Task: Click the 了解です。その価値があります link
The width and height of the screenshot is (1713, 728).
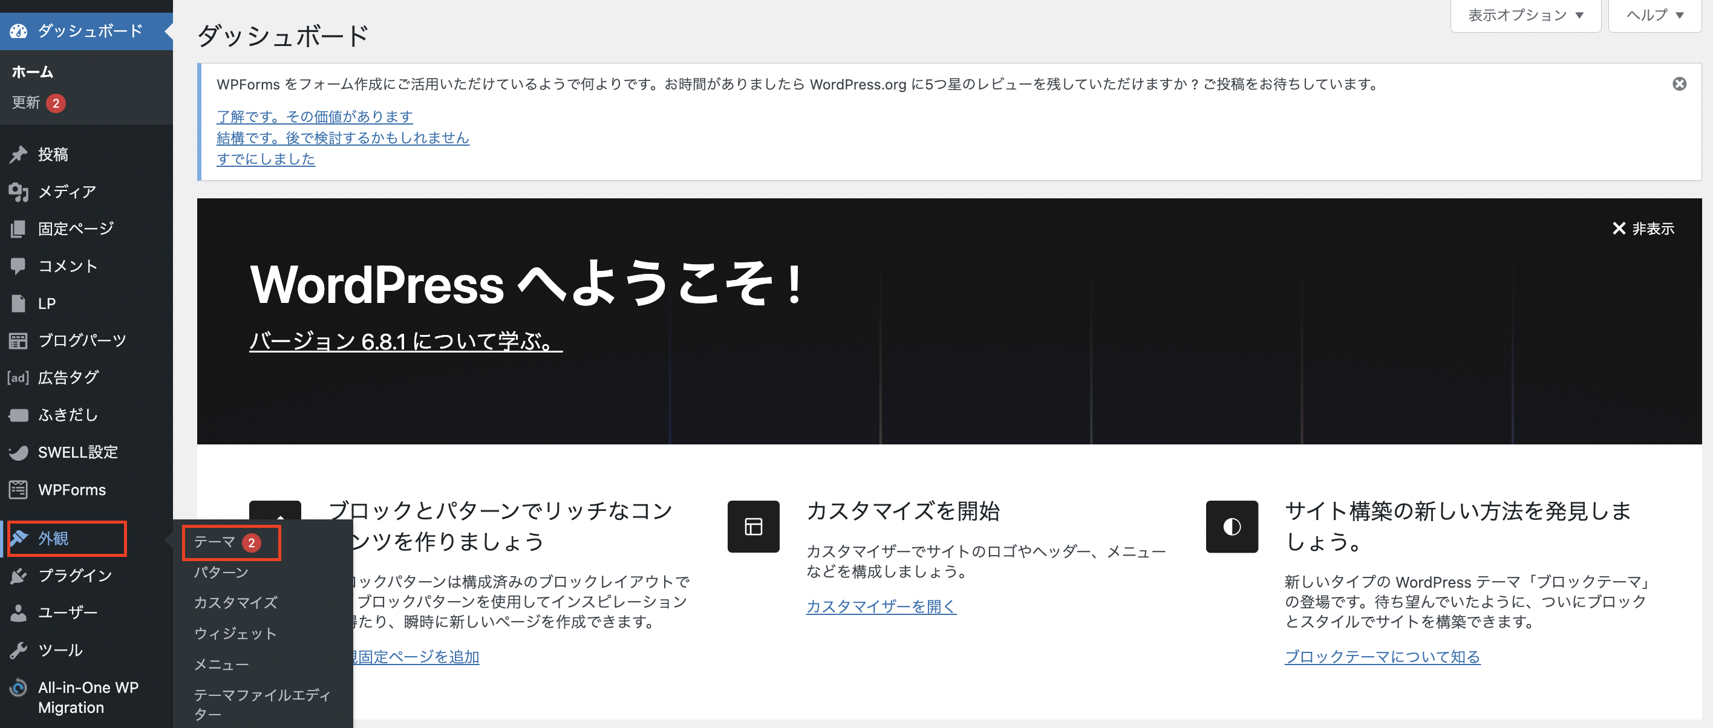Action: pyautogui.click(x=315, y=117)
